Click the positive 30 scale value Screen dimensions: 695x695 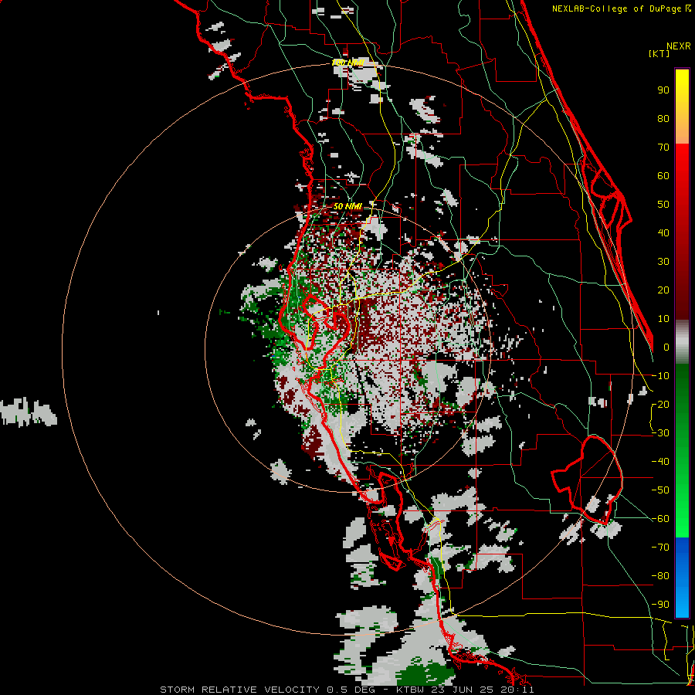click(663, 262)
